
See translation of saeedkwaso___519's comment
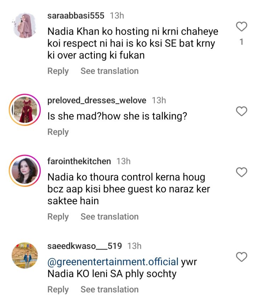(109, 290)
